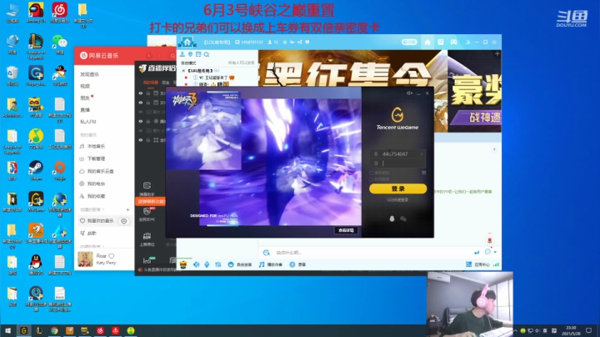Select the first orange tab in streaming tool
Viewport: 600px width, 337px height.
coord(150,83)
